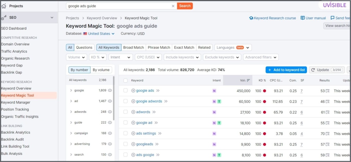This screenshot has height=162, width=351.
Task: Click Add to keyword list button
Action: point(286,70)
